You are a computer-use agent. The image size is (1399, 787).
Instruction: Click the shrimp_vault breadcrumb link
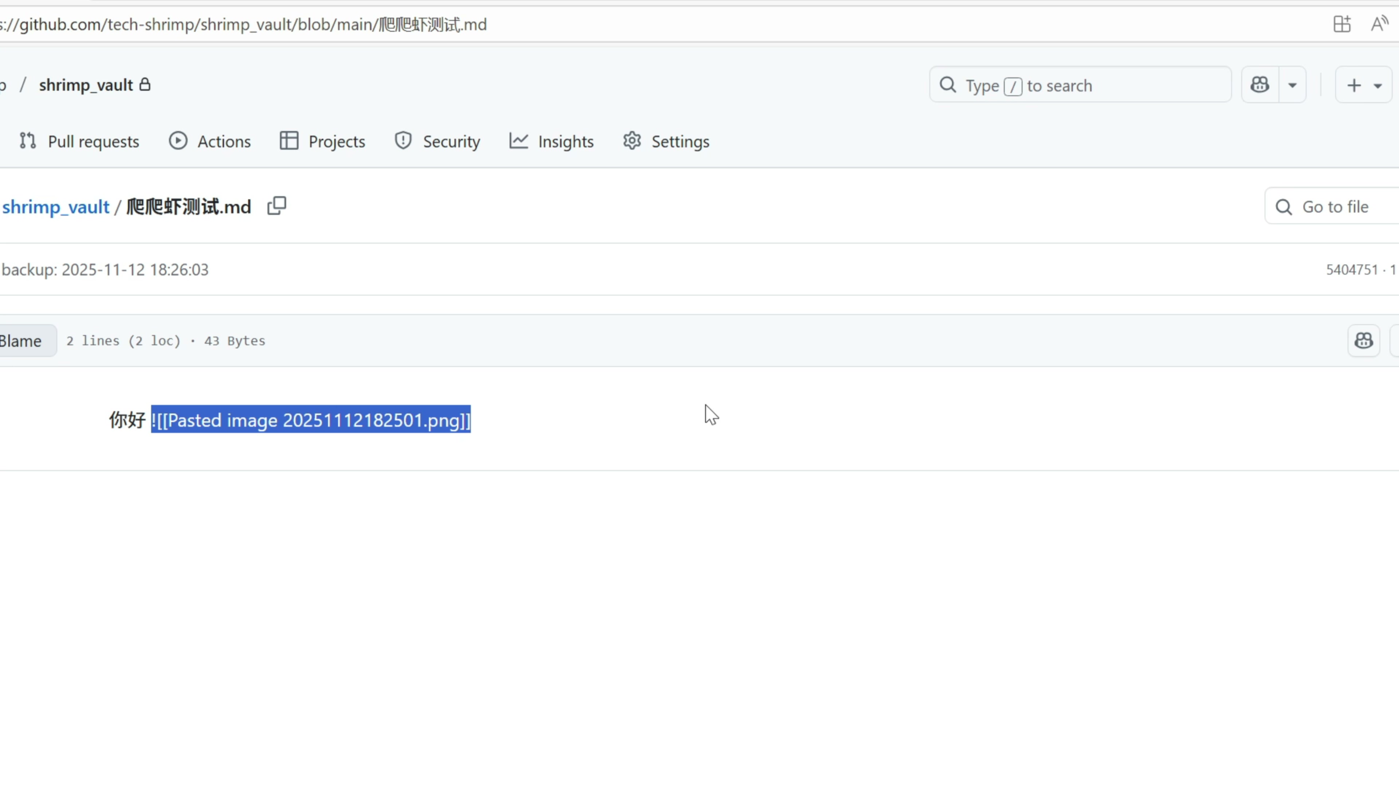pos(55,207)
